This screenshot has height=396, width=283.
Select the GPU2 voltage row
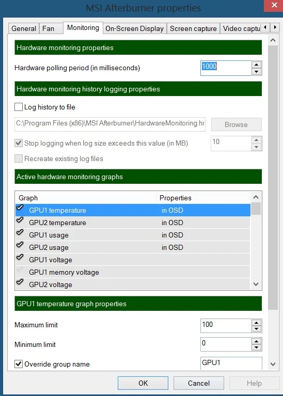click(x=133, y=284)
